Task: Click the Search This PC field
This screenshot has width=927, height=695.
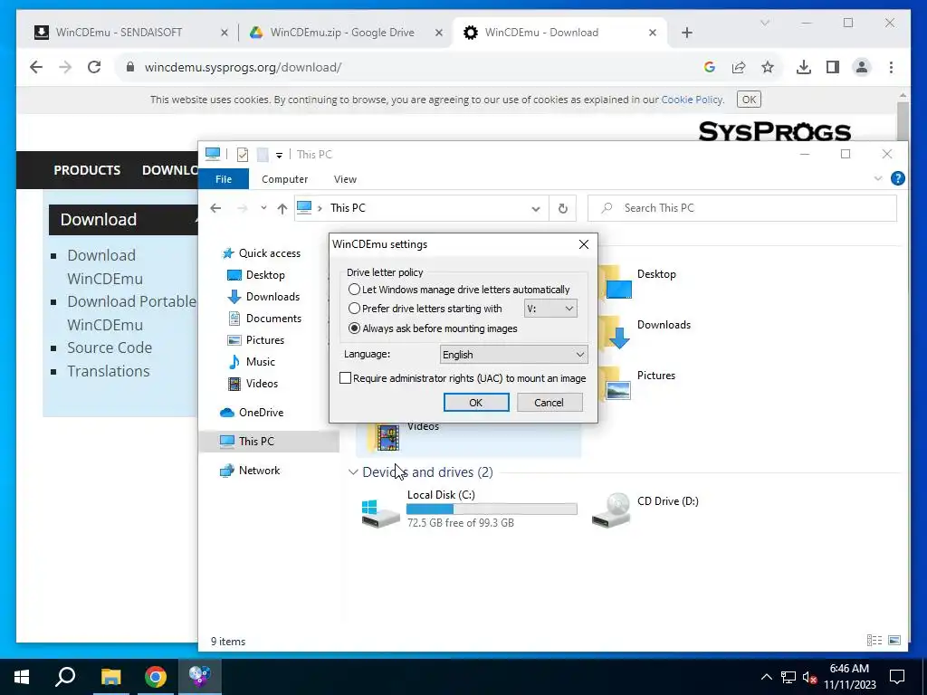Action: point(742,208)
